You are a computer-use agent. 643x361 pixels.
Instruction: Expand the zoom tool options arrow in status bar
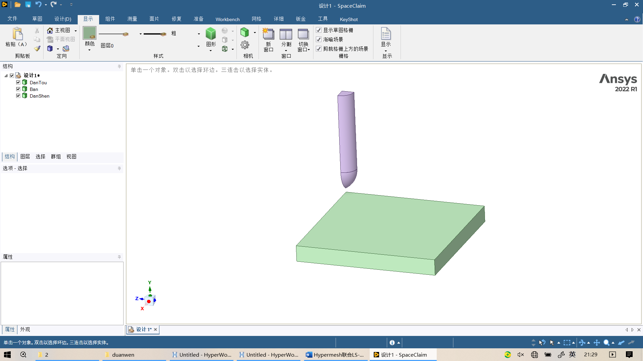[613, 343]
